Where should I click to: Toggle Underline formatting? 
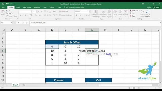pos(26,15)
